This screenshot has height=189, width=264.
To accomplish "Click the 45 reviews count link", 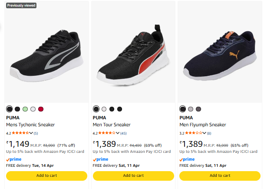I will point(123,133).
